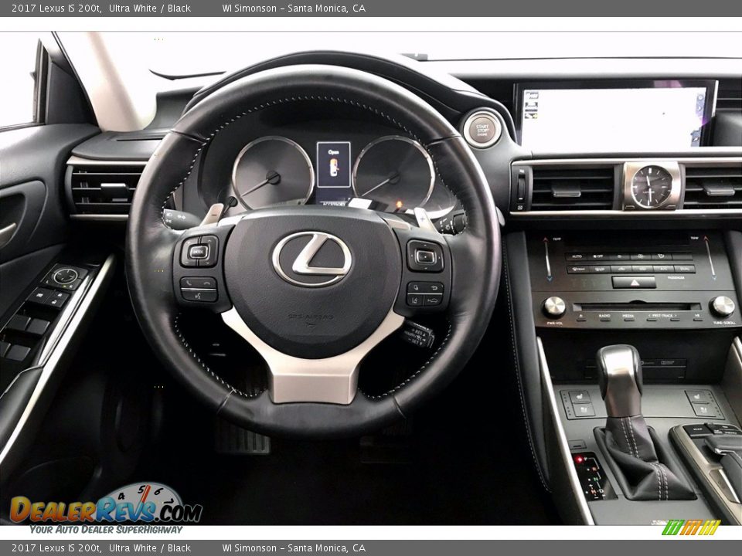
Task: Click the left tachometer gauge
Action: click(273, 174)
